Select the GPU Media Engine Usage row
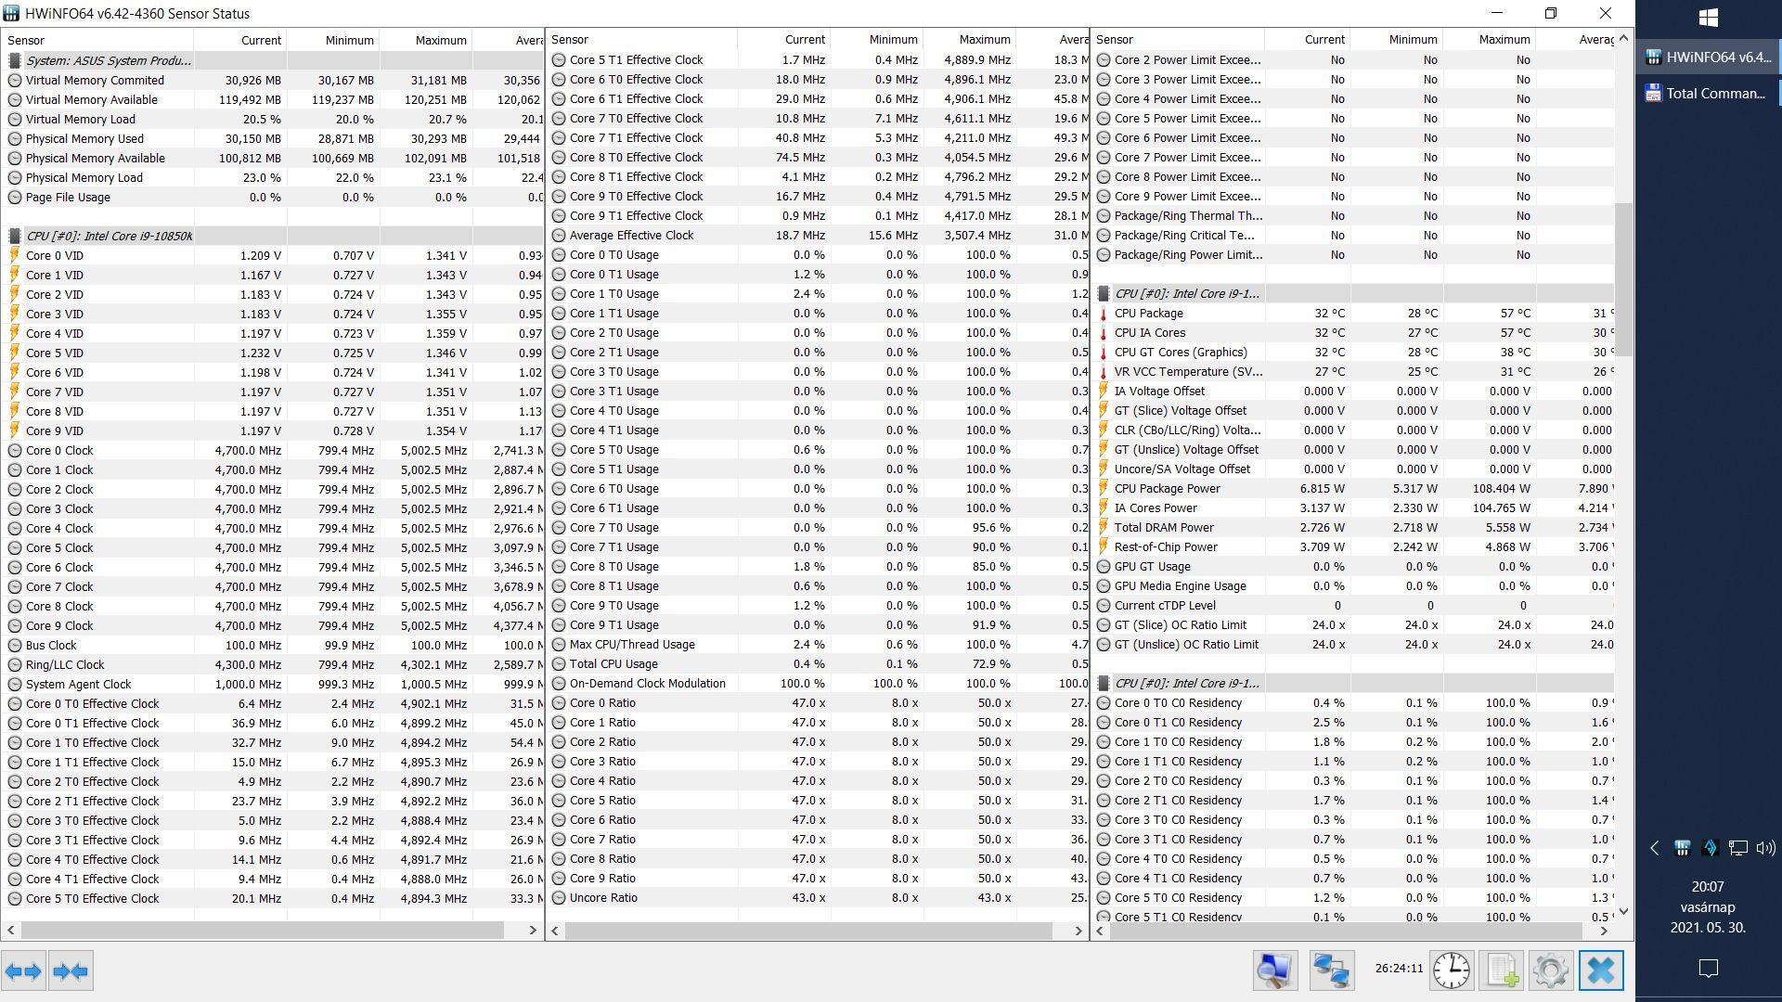Viewport: 1782px width, 1002px height. 1354,586
